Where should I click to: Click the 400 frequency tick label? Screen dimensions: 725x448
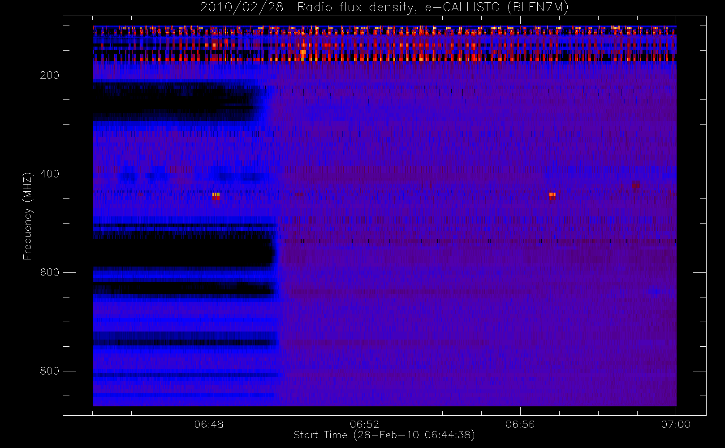point(49,174)
